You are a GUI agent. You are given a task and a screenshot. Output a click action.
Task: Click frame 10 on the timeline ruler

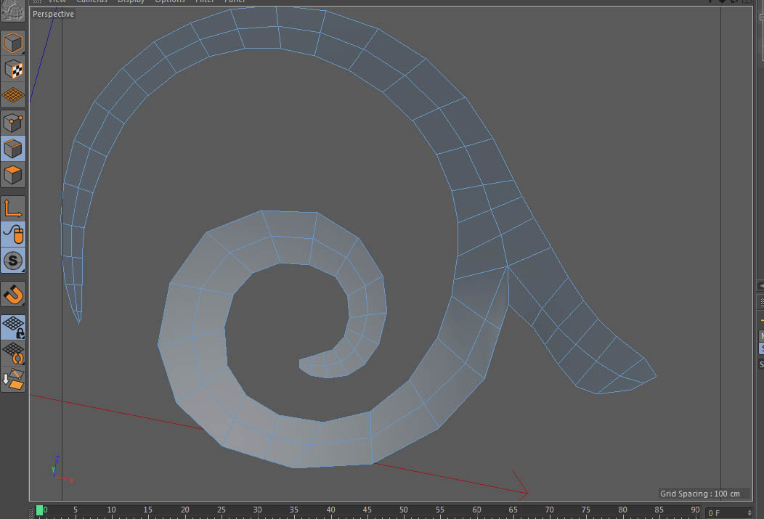pyautogui.click(x=112, y=510)
